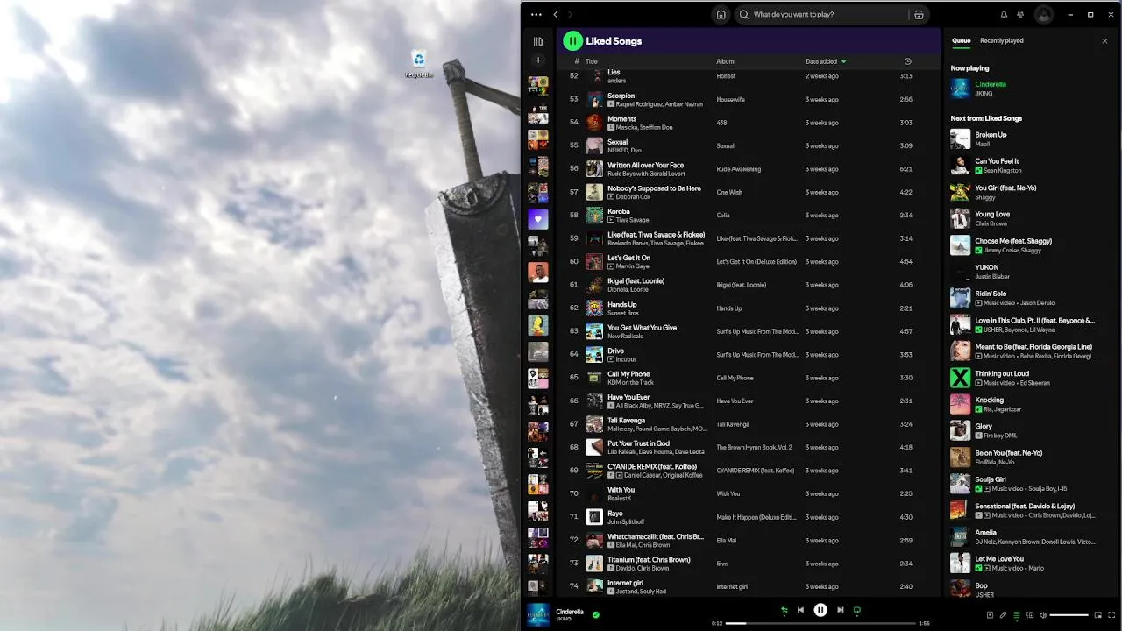Select song 'You Get What You Give'

click(x=749, y=331)
